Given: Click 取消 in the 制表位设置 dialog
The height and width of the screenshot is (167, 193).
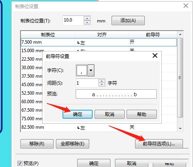Looking at the screenshot, I should coord(132,163).
